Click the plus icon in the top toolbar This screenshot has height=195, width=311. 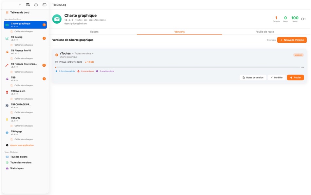coord(20,5)
